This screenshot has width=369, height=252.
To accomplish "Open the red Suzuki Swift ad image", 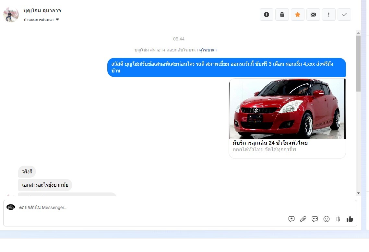I will coord(287,109).
